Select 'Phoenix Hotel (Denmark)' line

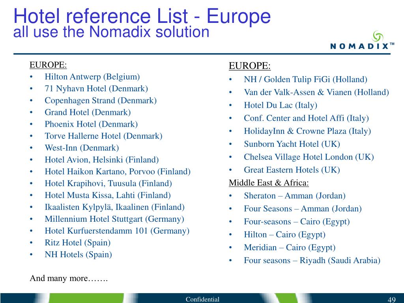tap(91, 124)
